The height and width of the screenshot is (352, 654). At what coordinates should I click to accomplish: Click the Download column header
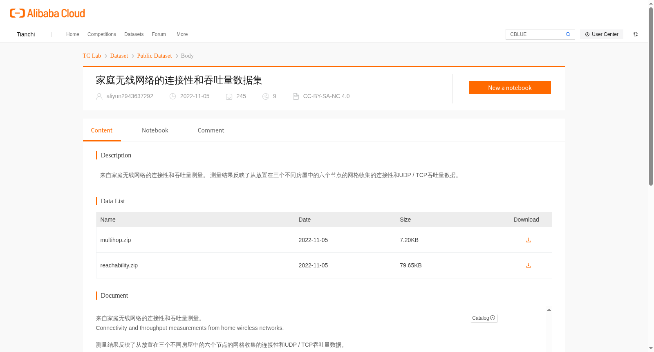point(526,220)
